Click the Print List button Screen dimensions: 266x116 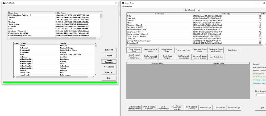109,72
